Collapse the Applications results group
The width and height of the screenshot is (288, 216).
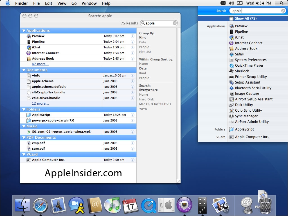24,31
